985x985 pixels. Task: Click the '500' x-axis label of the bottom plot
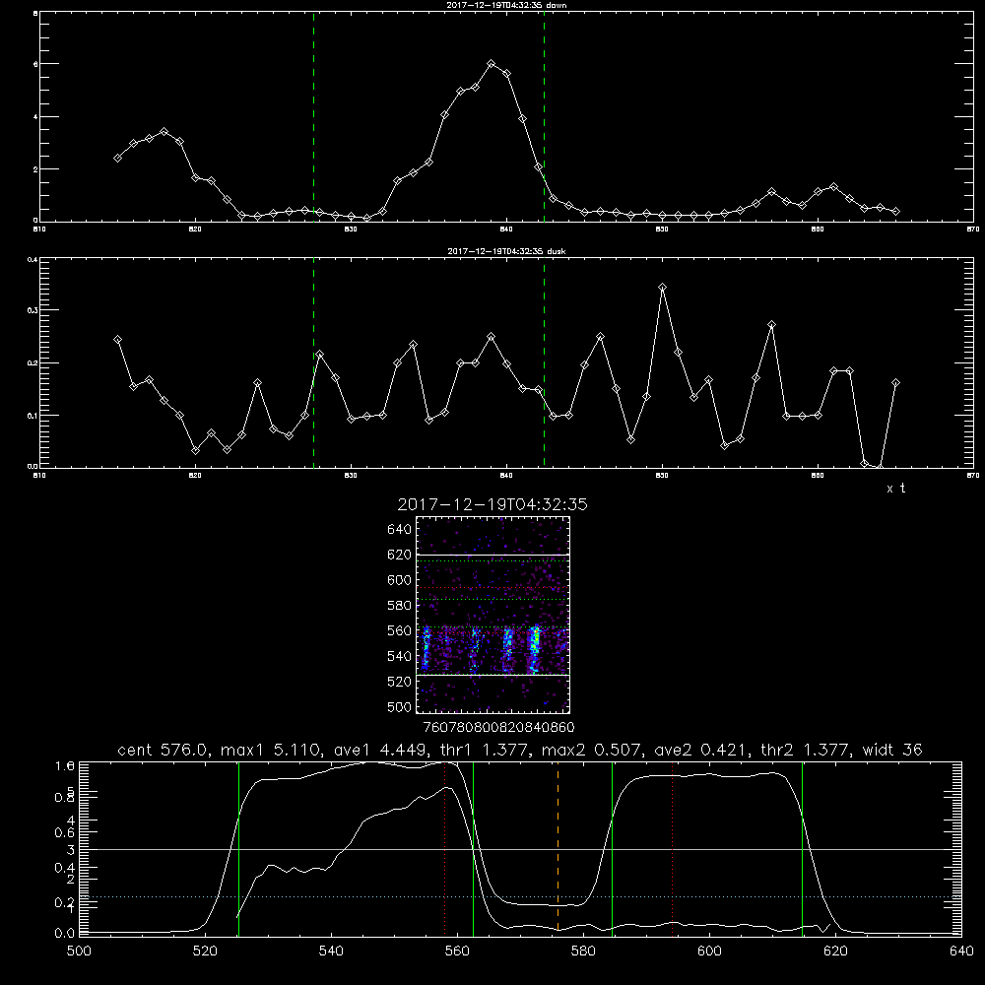[x=79, y=952]
